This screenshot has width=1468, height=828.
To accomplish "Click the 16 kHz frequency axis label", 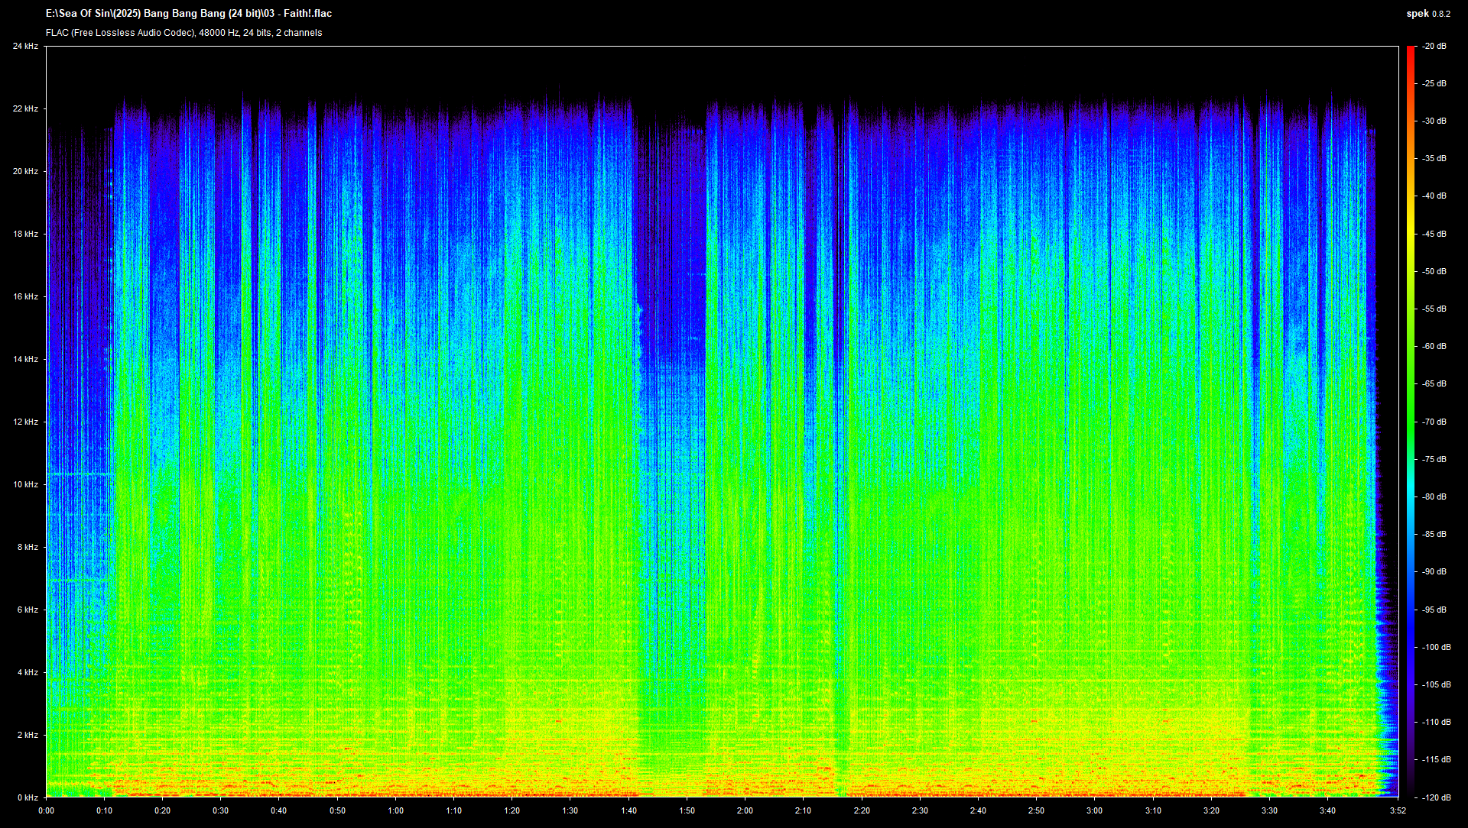I will coord(25,296).
